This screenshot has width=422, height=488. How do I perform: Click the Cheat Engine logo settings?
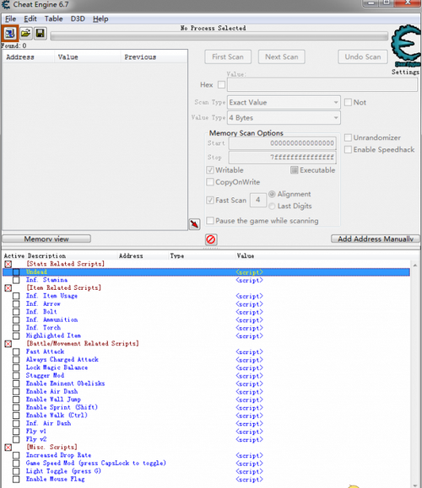[x=406, y=46]
